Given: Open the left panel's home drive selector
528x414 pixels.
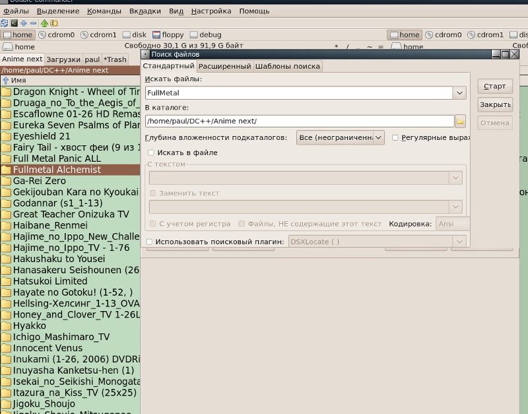Looking at the screenshot, I should click(19, 47).
